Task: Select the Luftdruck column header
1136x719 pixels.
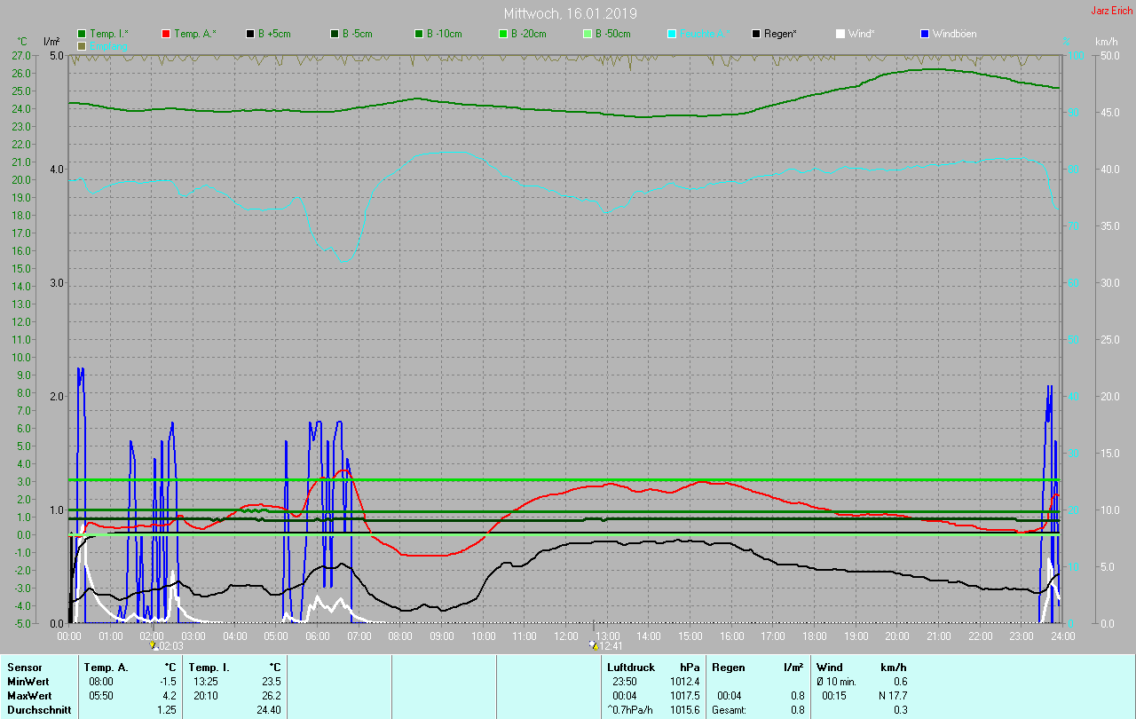Action: [630, 667]
